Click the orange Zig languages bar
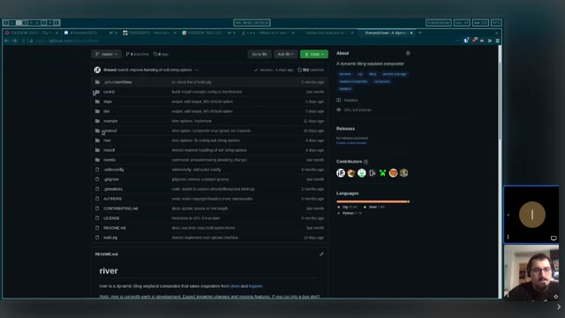The width and height of the screenshot is (565, 318). [x=372, y=201]
